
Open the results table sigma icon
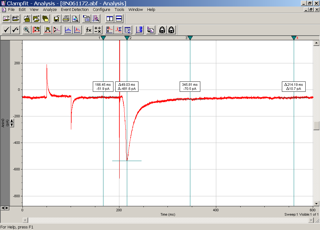click(127, 30)
